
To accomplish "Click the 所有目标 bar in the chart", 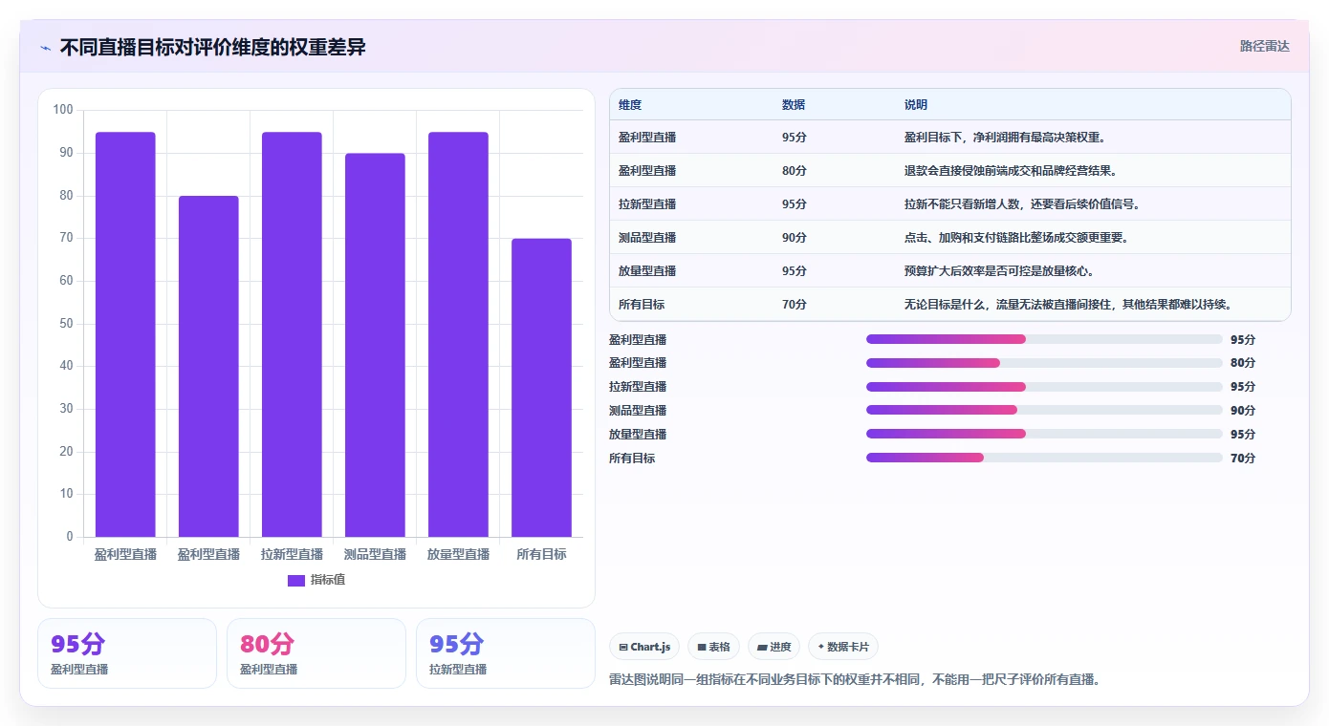I will point(541,388).
